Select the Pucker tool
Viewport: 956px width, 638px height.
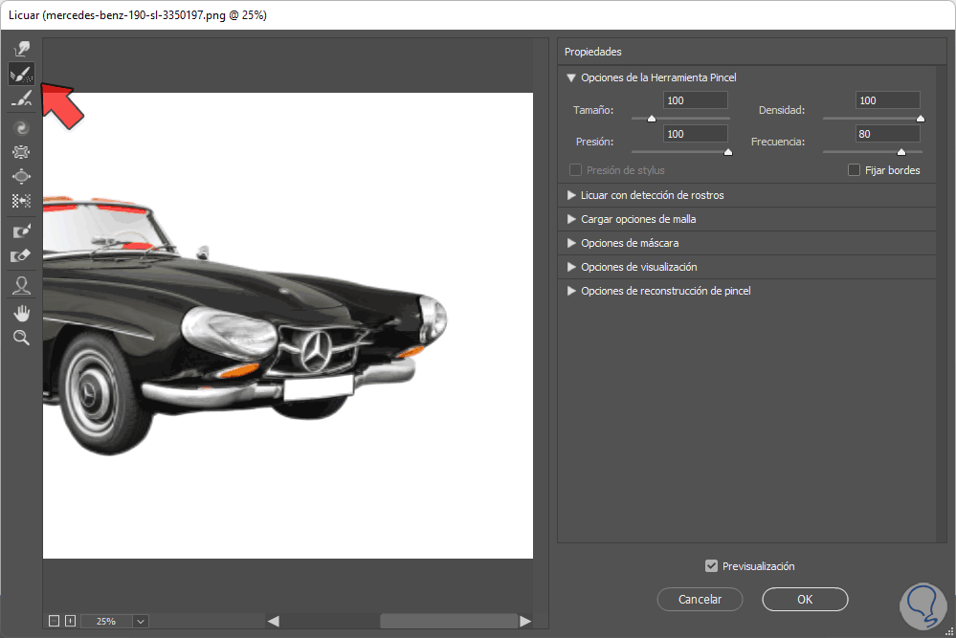point(21,151)
